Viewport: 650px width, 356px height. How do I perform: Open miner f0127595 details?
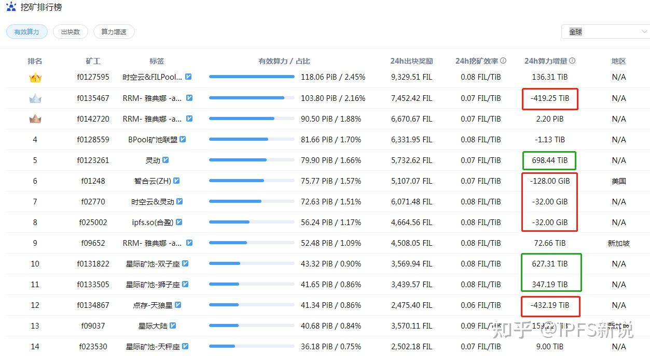pos(93,77)
